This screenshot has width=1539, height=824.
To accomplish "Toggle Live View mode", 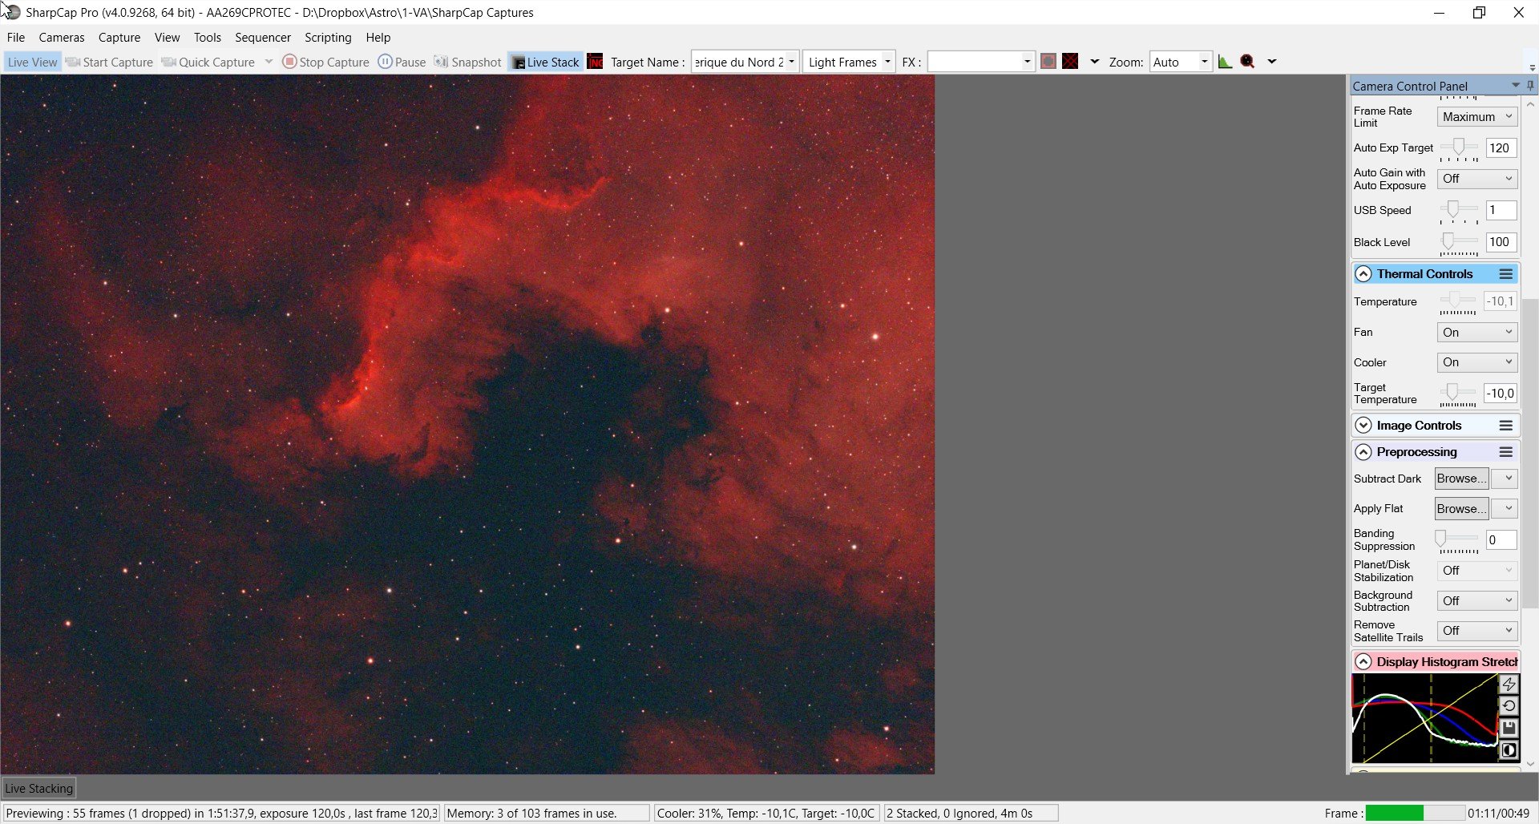I will [32, 62].
